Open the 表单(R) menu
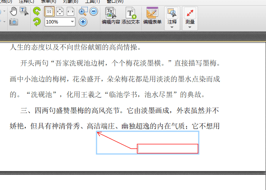Image resolution: width=266 pixels, height=190 pixels. [48, 2]
